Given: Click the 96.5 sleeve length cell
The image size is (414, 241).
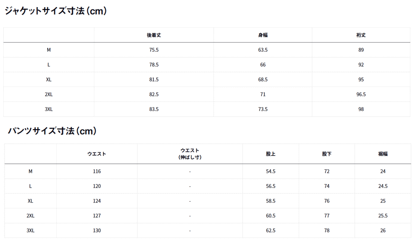Looking at the screenshot, I should (x=361, y=94).
